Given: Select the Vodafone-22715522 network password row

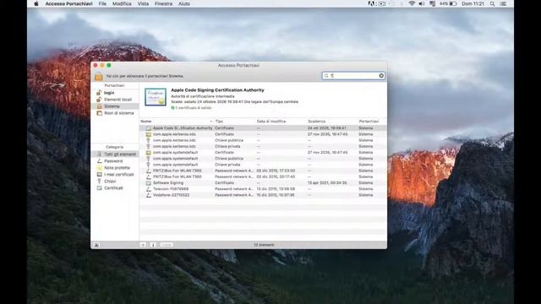Looking at the screenshot, I should pyautogui.click(x=263, y=195).
